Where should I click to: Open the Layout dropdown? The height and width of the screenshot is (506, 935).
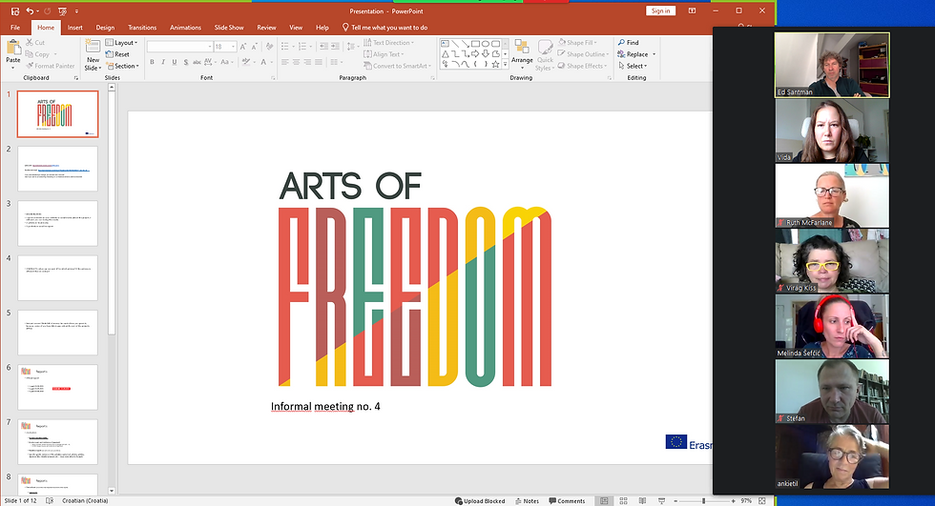(x=122, y=43)
